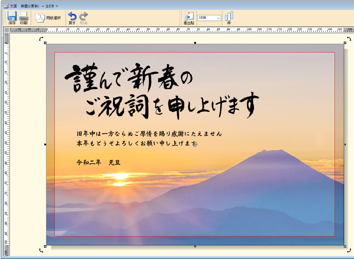Viewport: 354px width, 259px height.
Task: Click the line 旧年中は一方ならぬご厚情を賜り感謝にたえません
Action: [149, 134]
